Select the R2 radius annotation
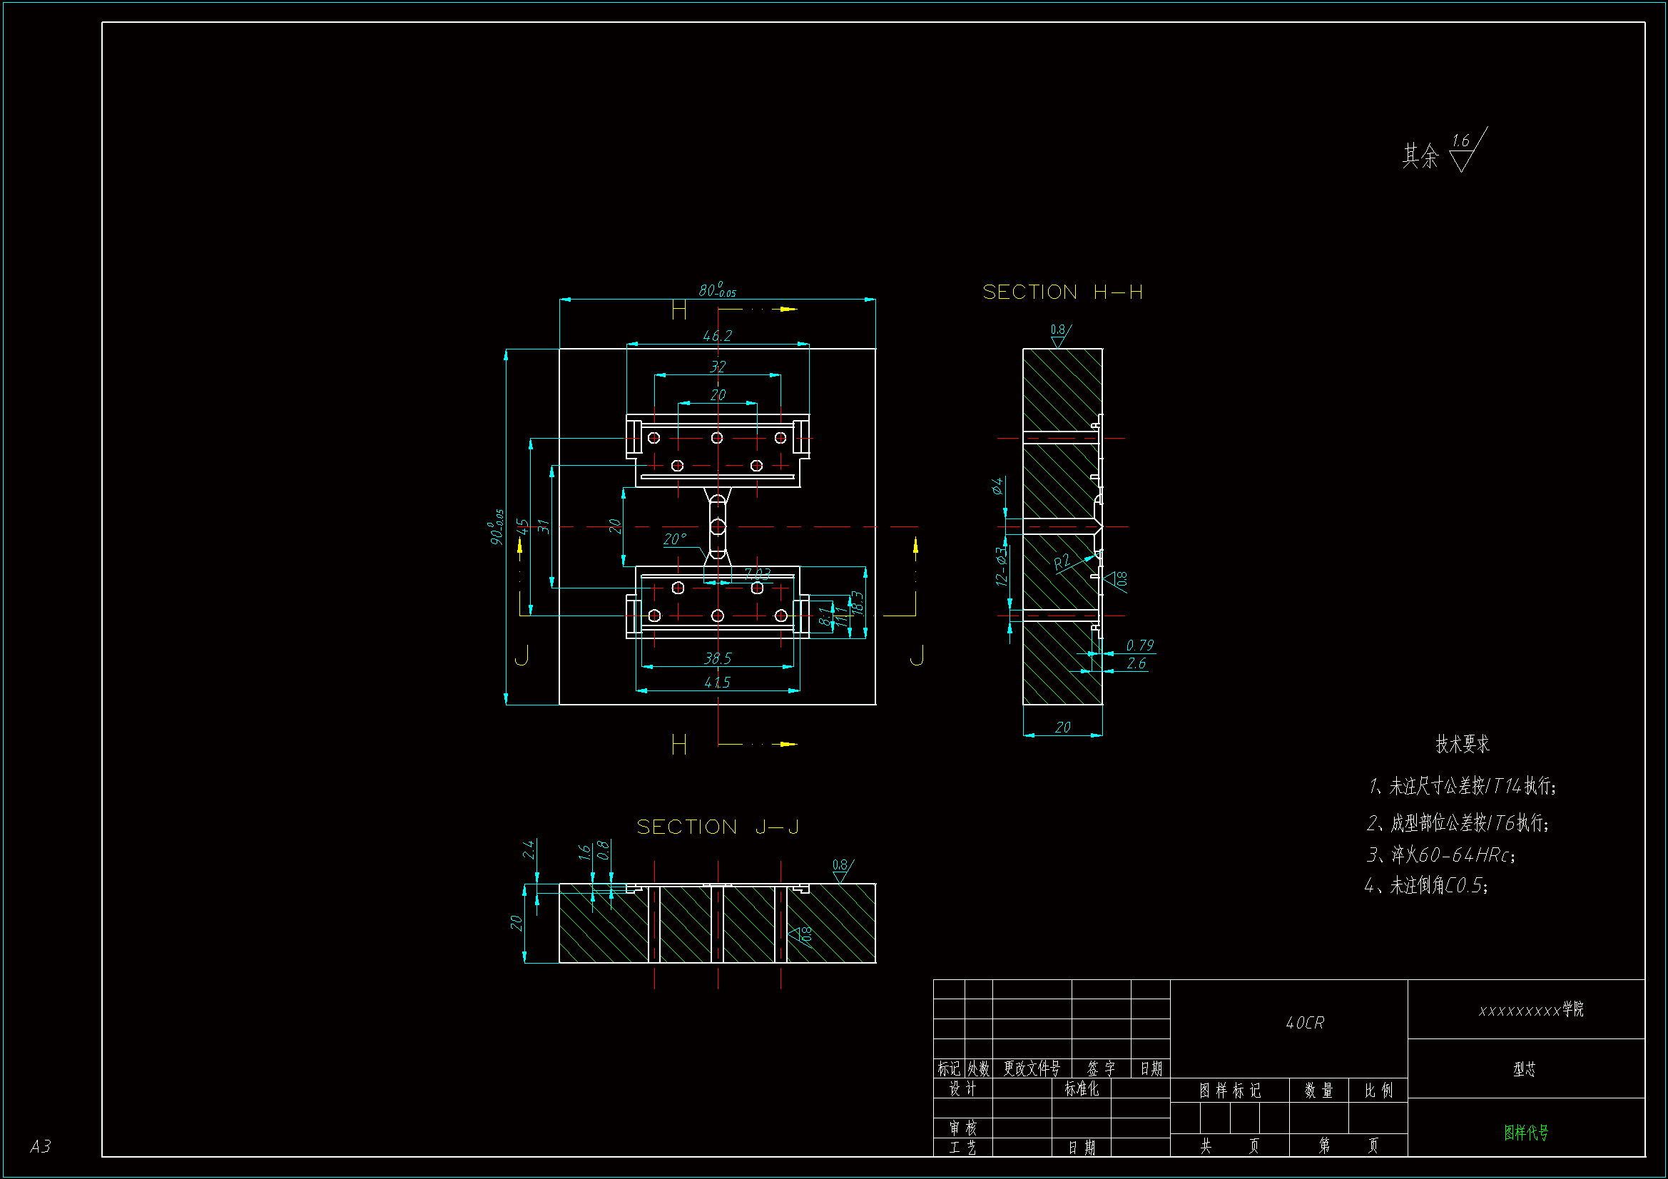The height and width of the screenshot is (1179, 1668). [x=1062, y=561]
